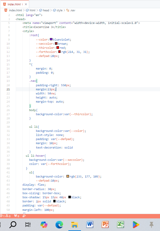Click the box-shadow black color swatch
The height and width of the screenshot is (231, 160).
click(70, 197)
